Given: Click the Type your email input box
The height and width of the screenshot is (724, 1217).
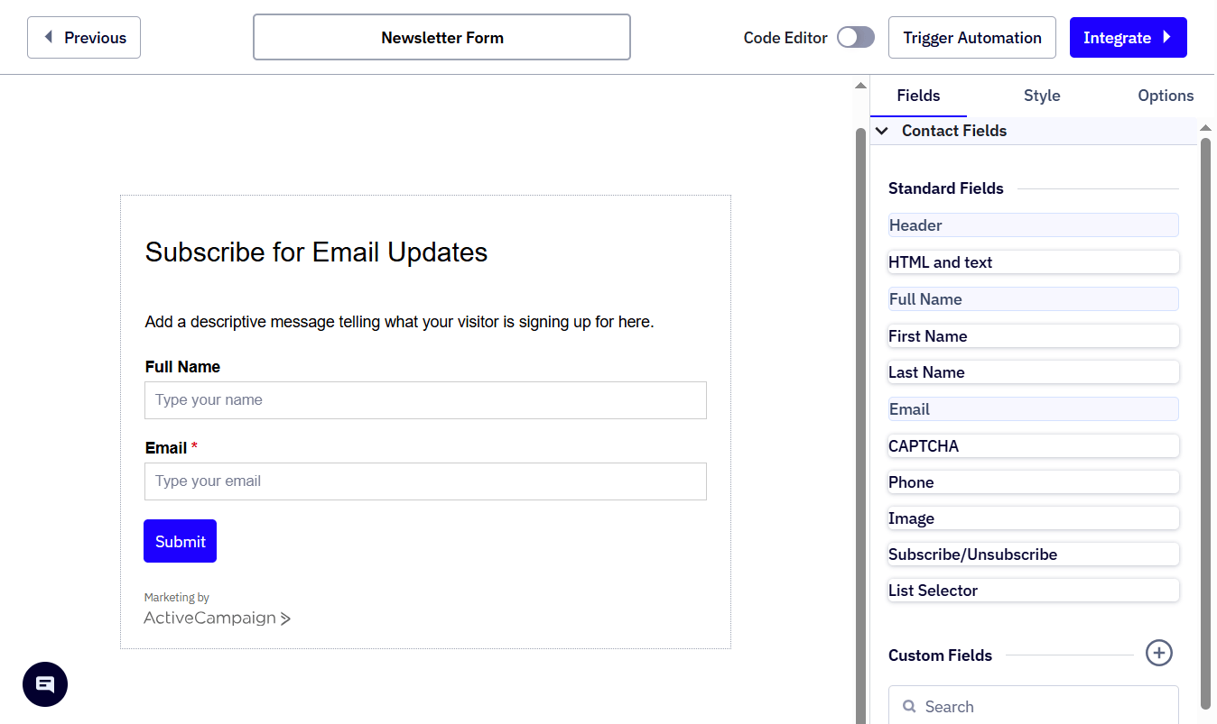Looking at the screenshot, I should (425, 481).
